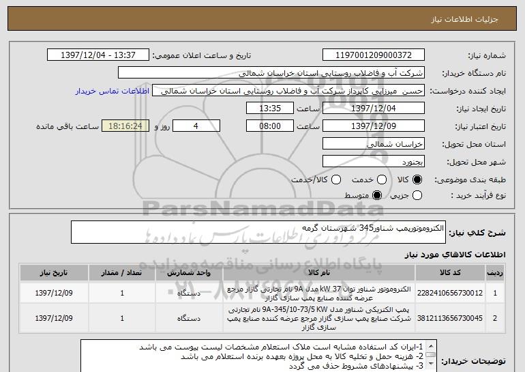Click the row number 1 cell
The image size is (525, 372).
click(495, 294)
